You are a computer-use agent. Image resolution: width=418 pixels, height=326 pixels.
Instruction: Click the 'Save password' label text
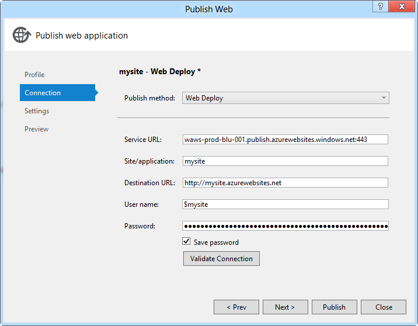click(216, 242)
